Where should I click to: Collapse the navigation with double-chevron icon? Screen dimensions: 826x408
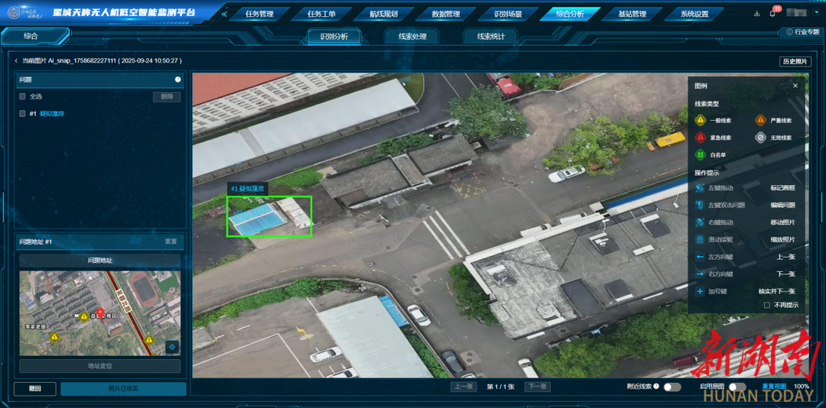[x=224, y=14]
